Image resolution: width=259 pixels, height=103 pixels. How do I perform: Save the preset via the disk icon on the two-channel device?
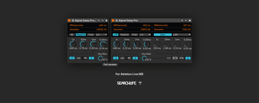pyautogui.click(x=190, y=20)
